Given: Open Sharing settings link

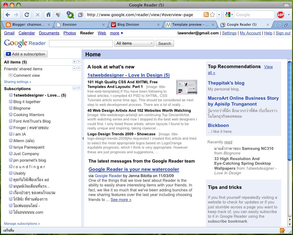Looking at the screenshot, I should coord(18,82).
